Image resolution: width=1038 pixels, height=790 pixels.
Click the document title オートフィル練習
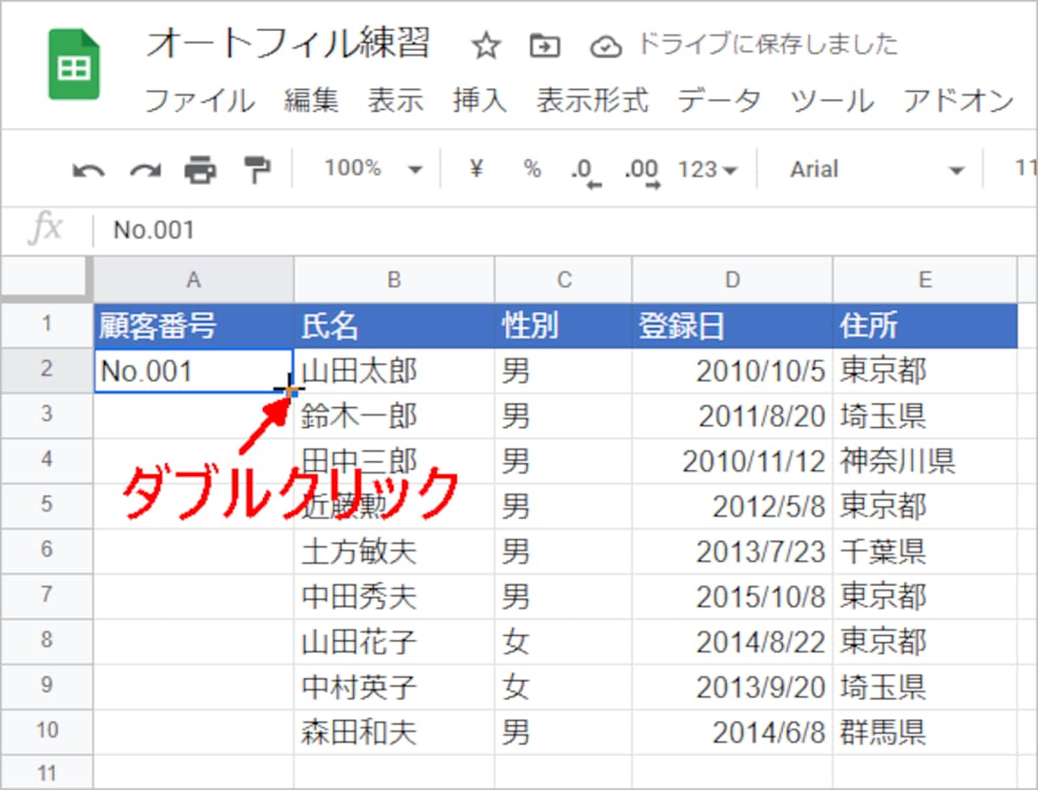[287, 44]
